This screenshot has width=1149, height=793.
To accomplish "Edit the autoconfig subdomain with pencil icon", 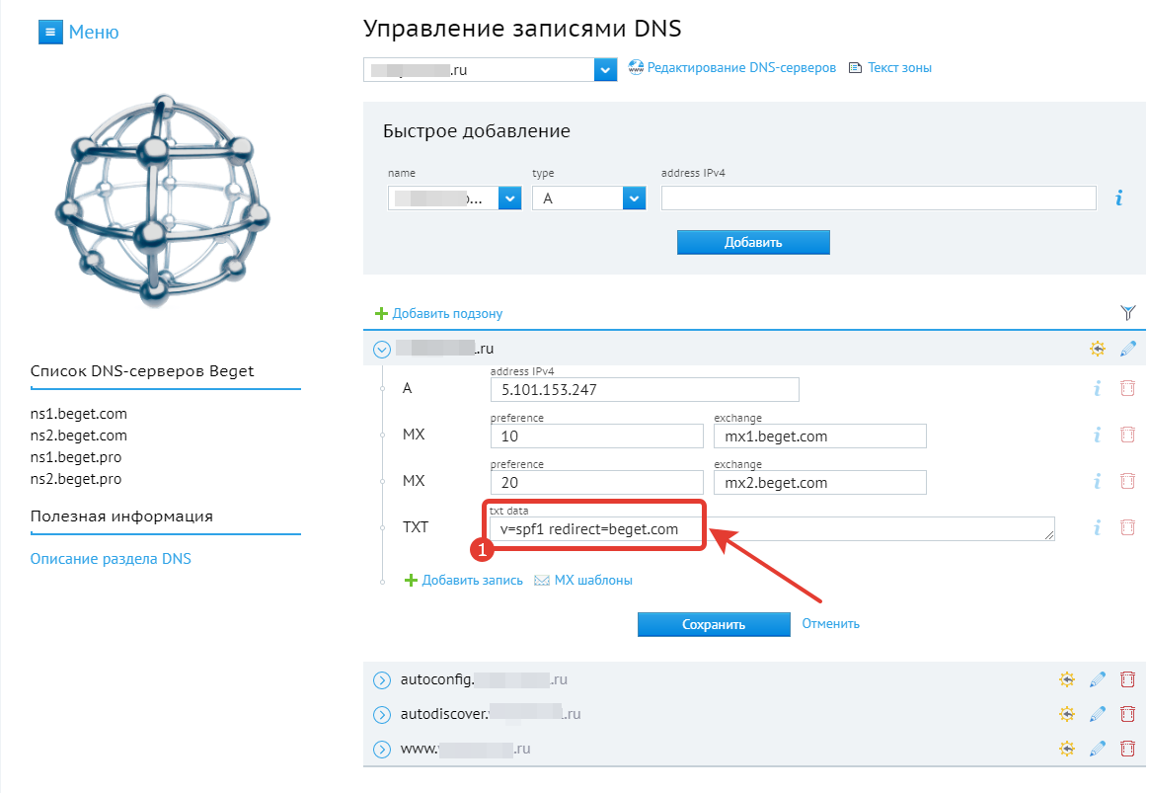I will click(1097, 679).
